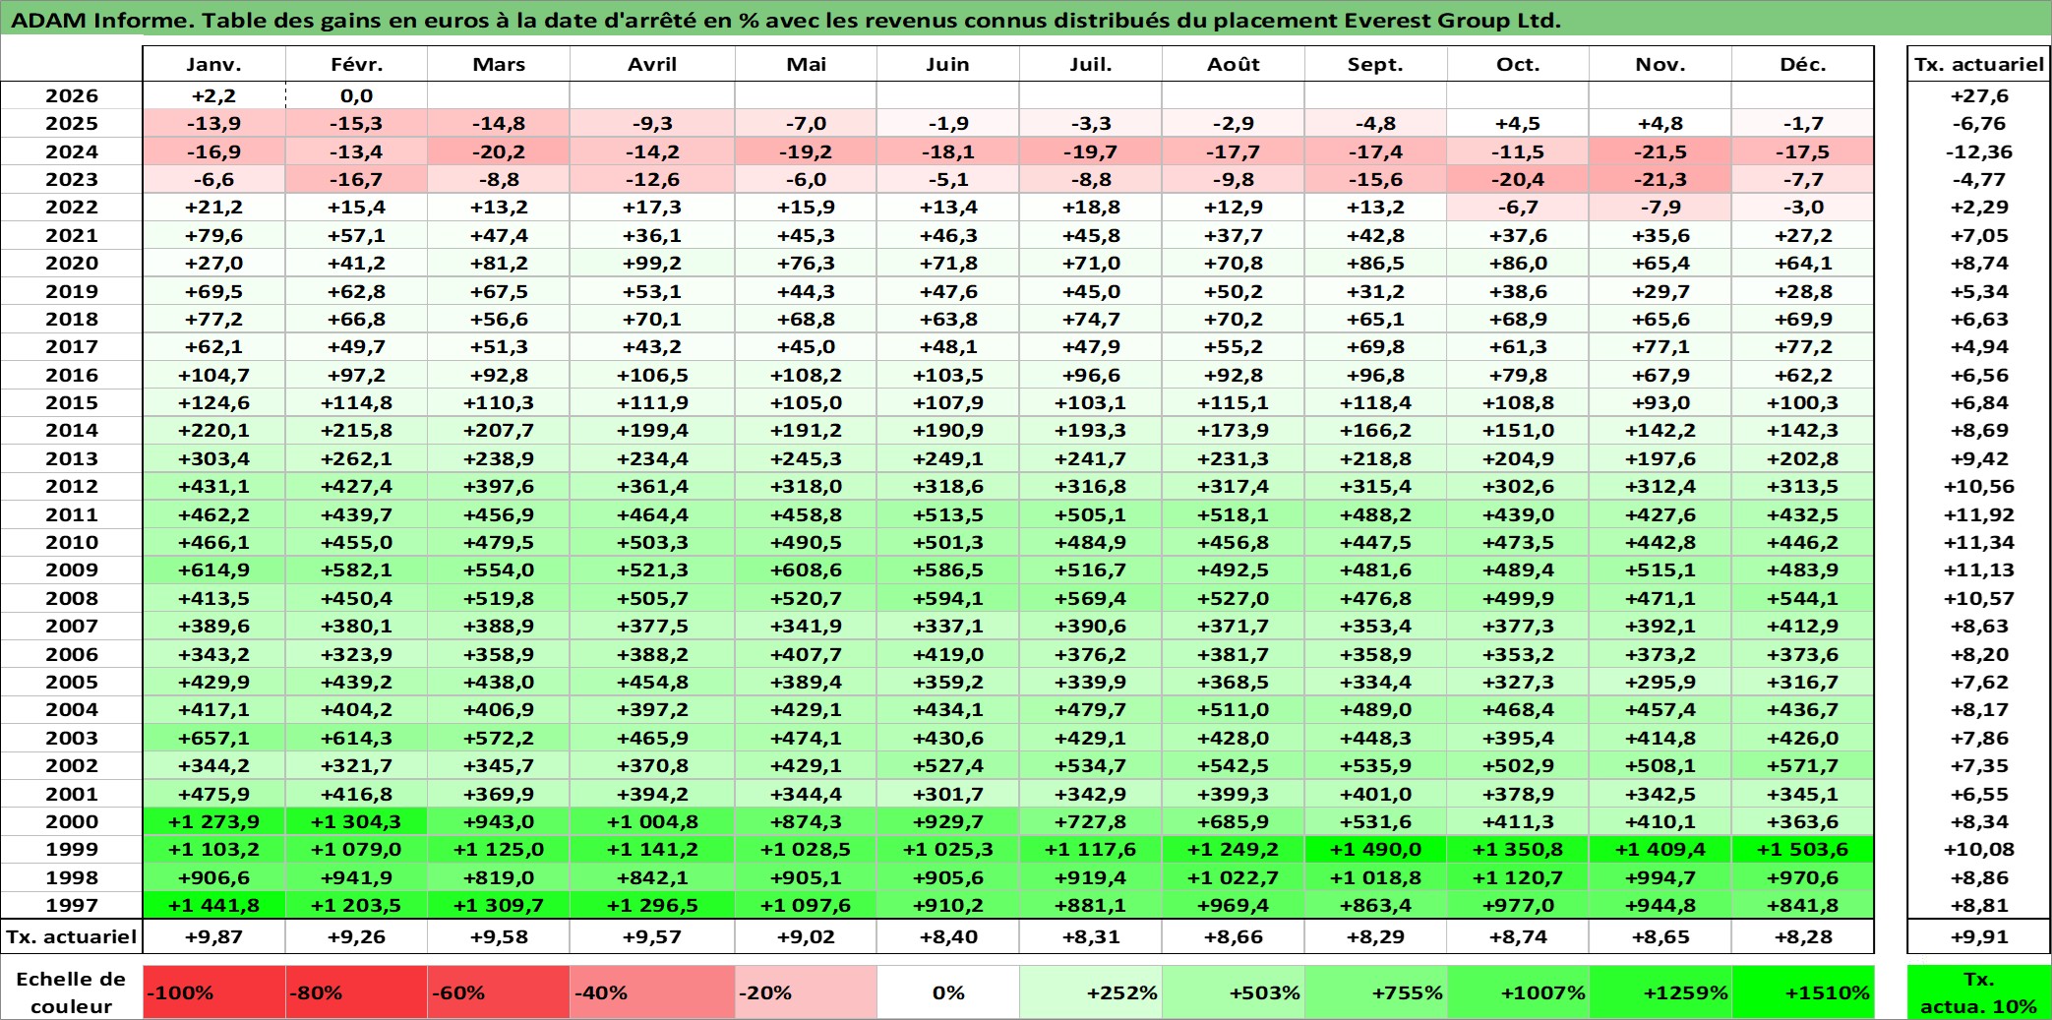Select the '+295,9' November 2005 cell

click(x=1660, y=682)
